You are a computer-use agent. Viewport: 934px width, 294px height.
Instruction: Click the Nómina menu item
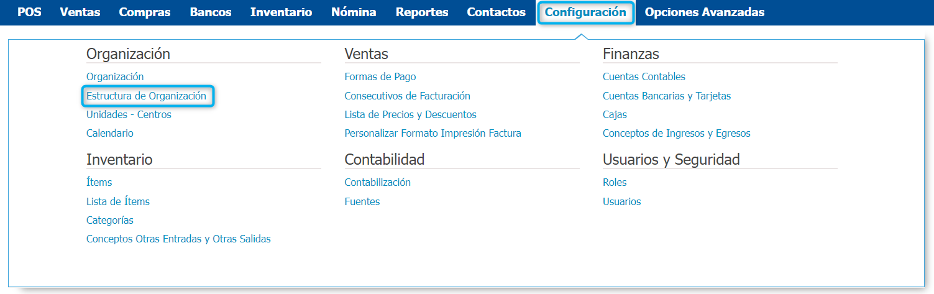[x=354, y=12]
